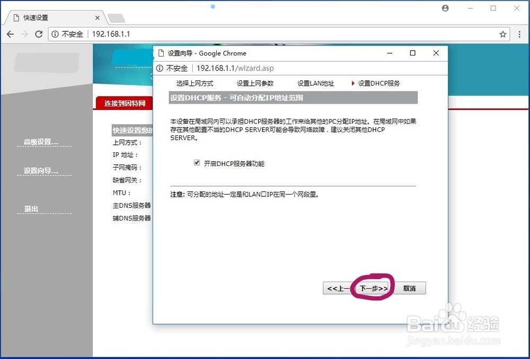Screen dimensions: 530x359
Task: Open the Chrome profile account icon
Action: 445,8
